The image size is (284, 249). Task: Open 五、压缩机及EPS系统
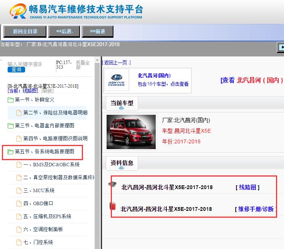point(47,216)
